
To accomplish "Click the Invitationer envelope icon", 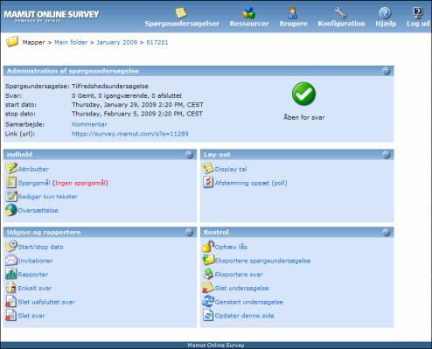I will (11, 261).
